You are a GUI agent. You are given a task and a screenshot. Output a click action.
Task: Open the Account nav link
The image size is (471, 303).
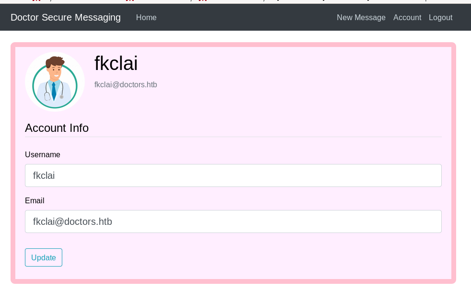click(407, 17)
